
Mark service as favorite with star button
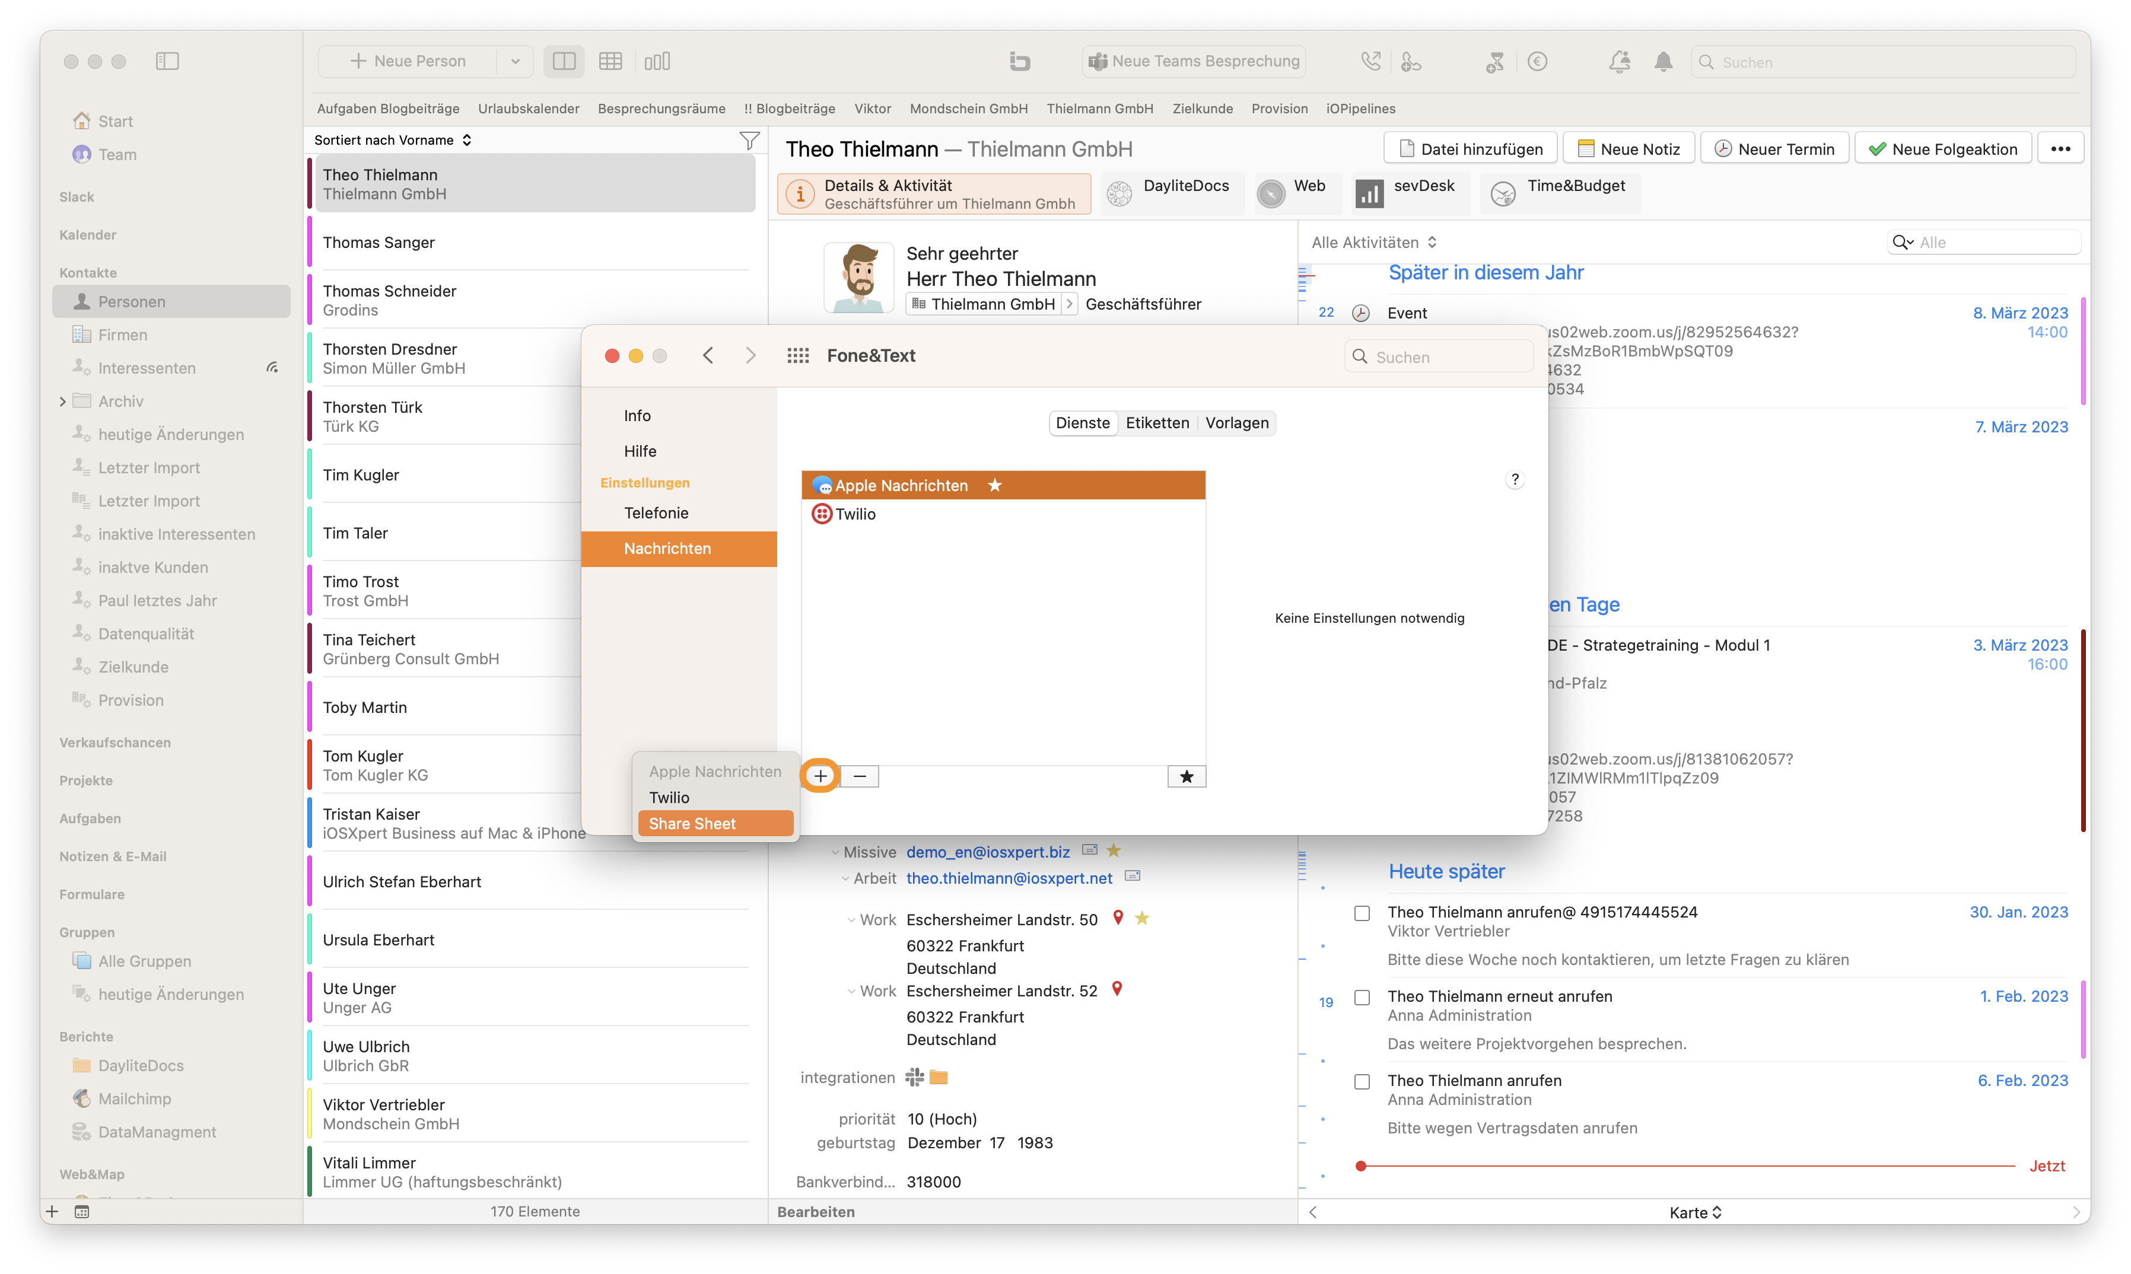[x=1187, y=776]
